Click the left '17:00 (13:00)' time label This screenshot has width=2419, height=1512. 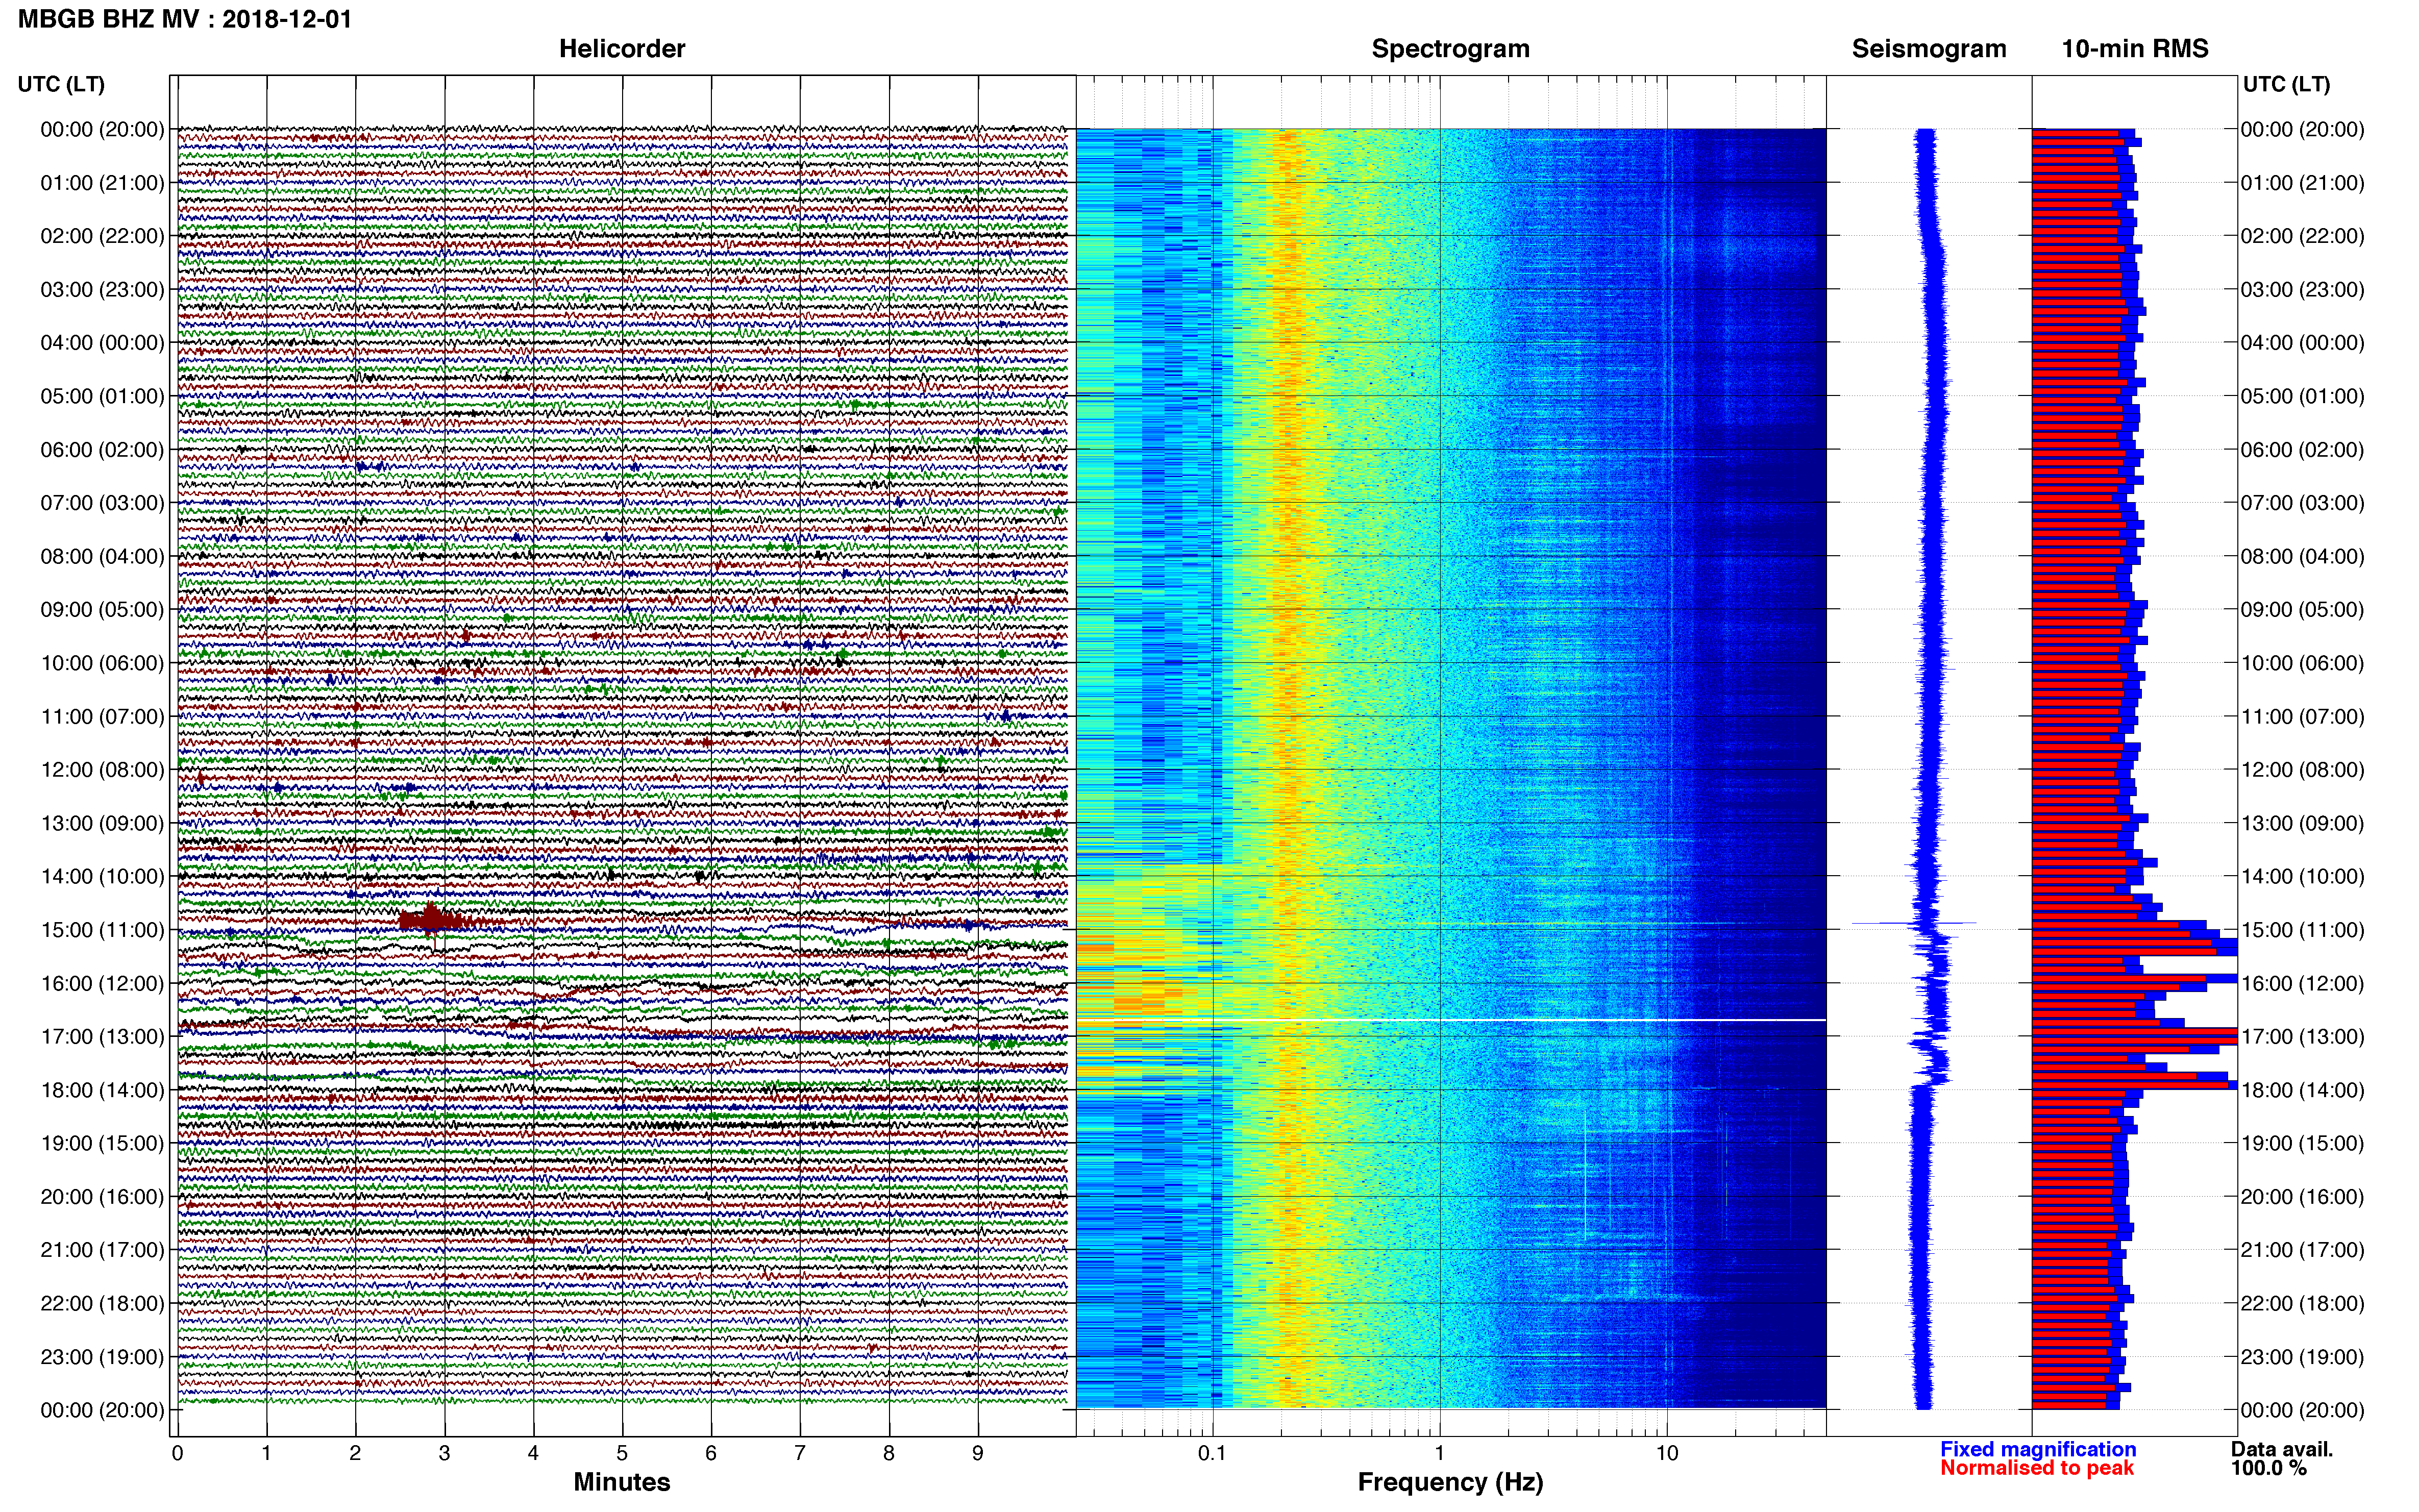(x=102, y=1036)
